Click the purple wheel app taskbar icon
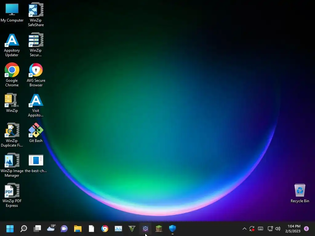 pyautogui.click(x=145, y=229)
